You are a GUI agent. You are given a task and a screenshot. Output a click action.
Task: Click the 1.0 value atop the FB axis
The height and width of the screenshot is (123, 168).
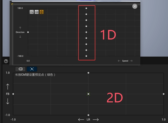pos(8,73)
